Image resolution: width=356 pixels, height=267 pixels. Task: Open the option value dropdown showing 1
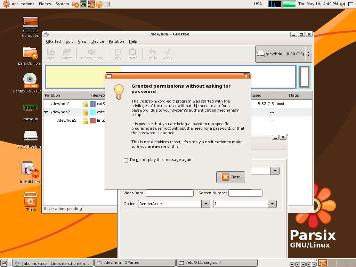pyautogui.click(x=272, y=204)
